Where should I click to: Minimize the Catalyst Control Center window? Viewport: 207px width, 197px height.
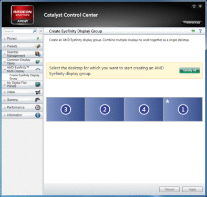[x=194, y=7]
